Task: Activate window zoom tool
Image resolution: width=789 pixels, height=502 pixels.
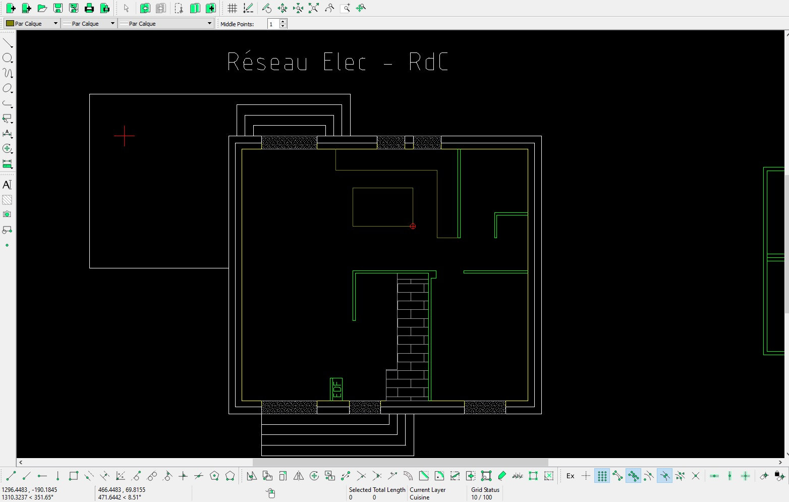Action: [x=345, y=8]
